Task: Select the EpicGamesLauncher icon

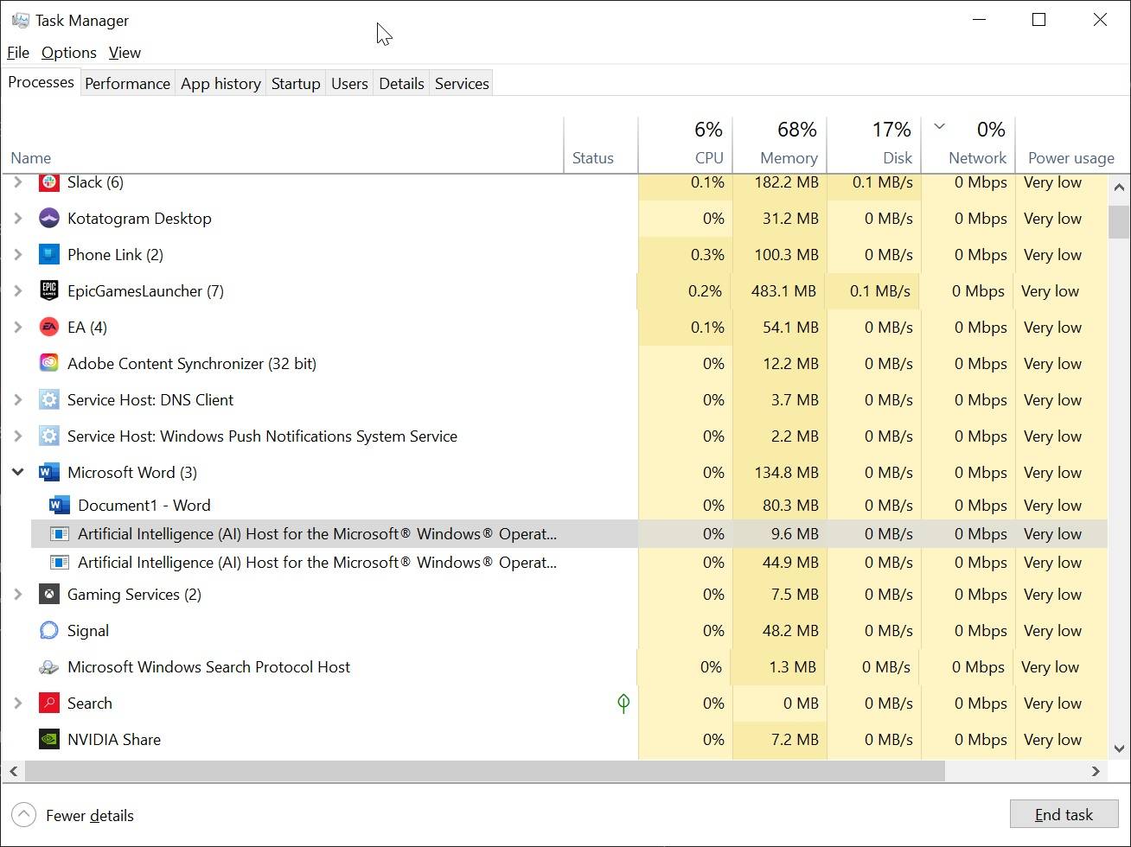Action: [x=48, y=290]
